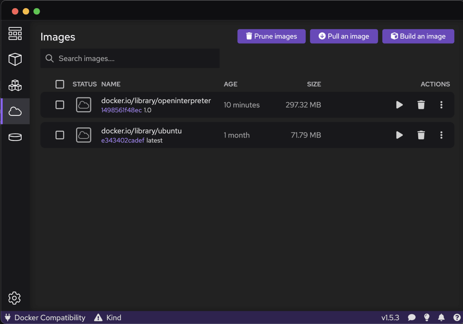Check the openinterpreter image checkbox
The height and width of the screenshot is (324, 463).
(60, 105)
